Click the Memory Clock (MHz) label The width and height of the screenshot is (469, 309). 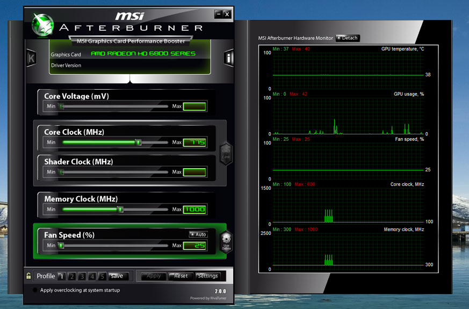tap(81, 199)
